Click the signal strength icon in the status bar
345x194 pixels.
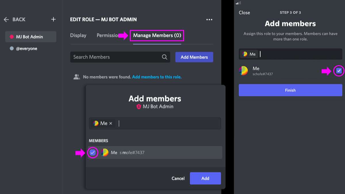(238, 3)
